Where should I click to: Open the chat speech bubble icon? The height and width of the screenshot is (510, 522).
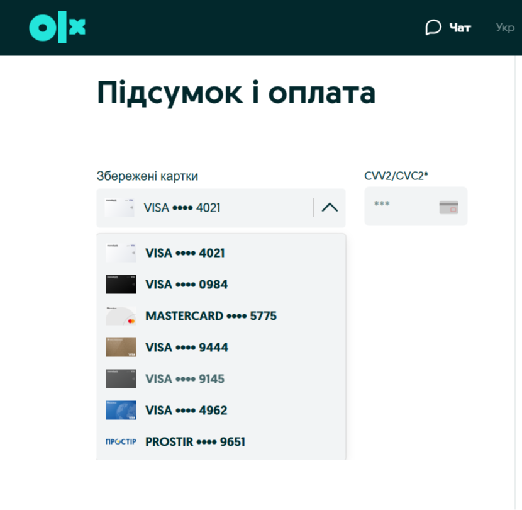[433, 27]
